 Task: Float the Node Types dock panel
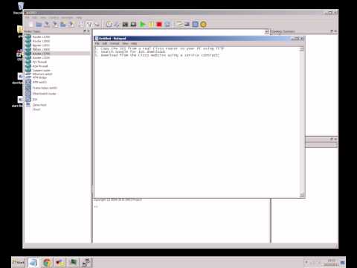tap(85, 31)
